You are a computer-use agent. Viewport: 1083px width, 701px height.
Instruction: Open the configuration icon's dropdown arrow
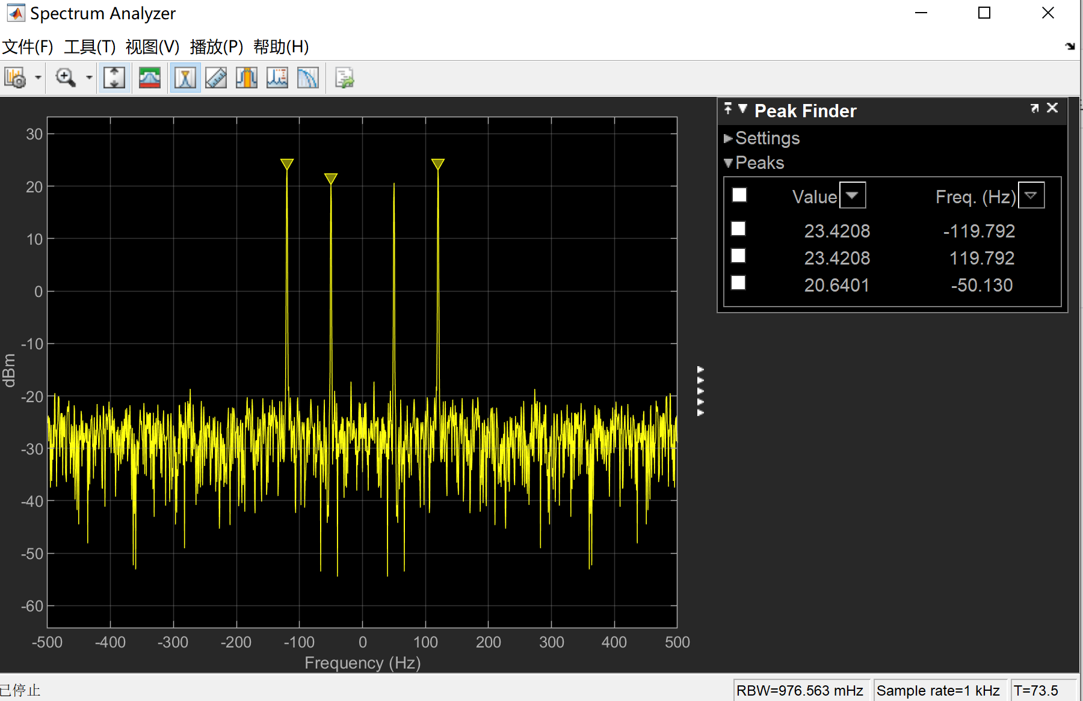[x=38, y=78]
